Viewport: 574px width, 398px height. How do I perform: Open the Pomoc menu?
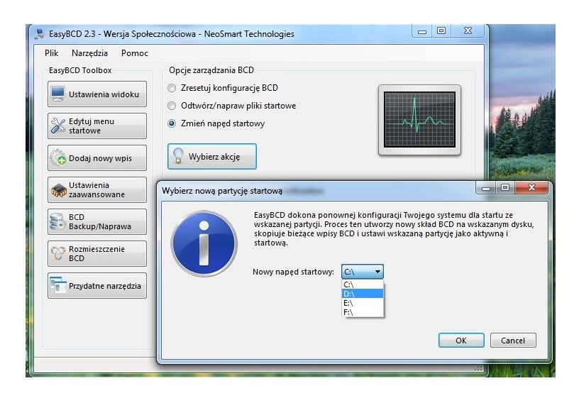134,53
